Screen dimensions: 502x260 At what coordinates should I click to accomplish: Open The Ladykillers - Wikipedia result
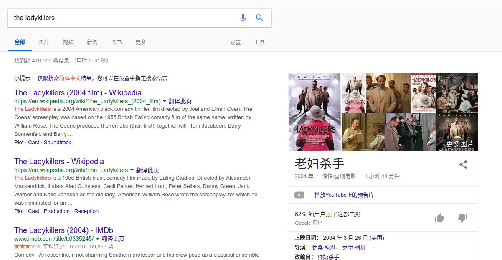point(59,161)
